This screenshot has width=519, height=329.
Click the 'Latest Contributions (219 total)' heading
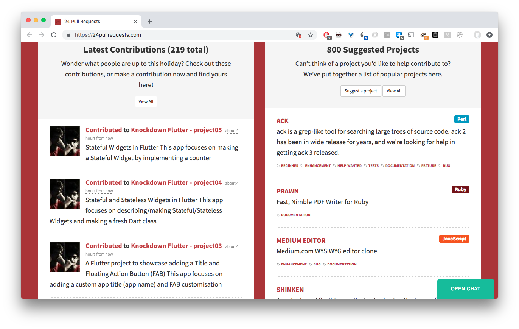point(146,50)
